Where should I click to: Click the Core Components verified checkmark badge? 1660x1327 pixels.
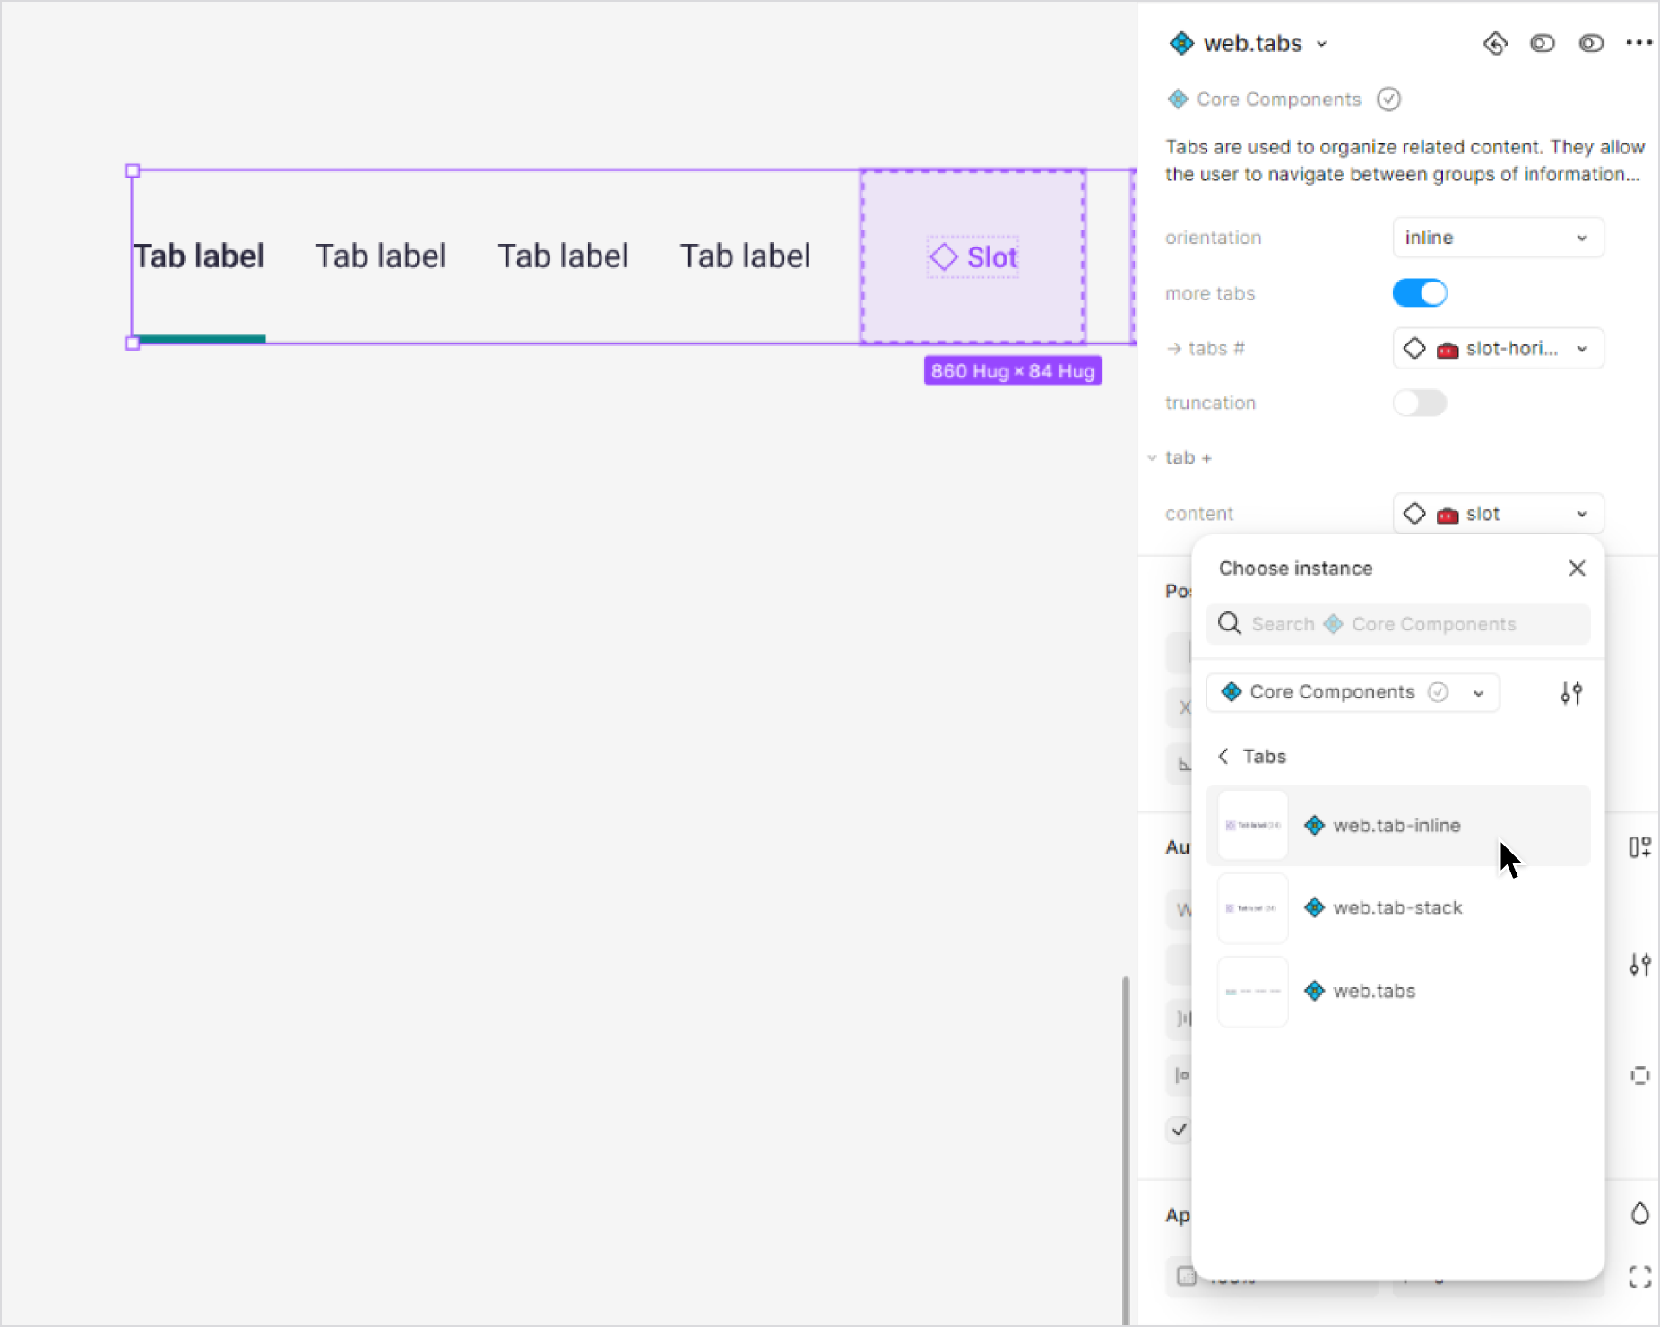[x=1389, y=100]
